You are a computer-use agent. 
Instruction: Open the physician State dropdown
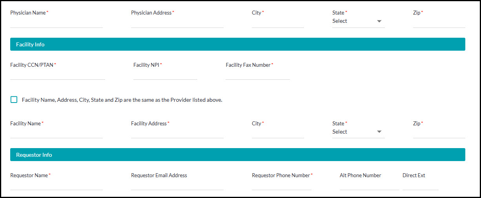point(358,21)
